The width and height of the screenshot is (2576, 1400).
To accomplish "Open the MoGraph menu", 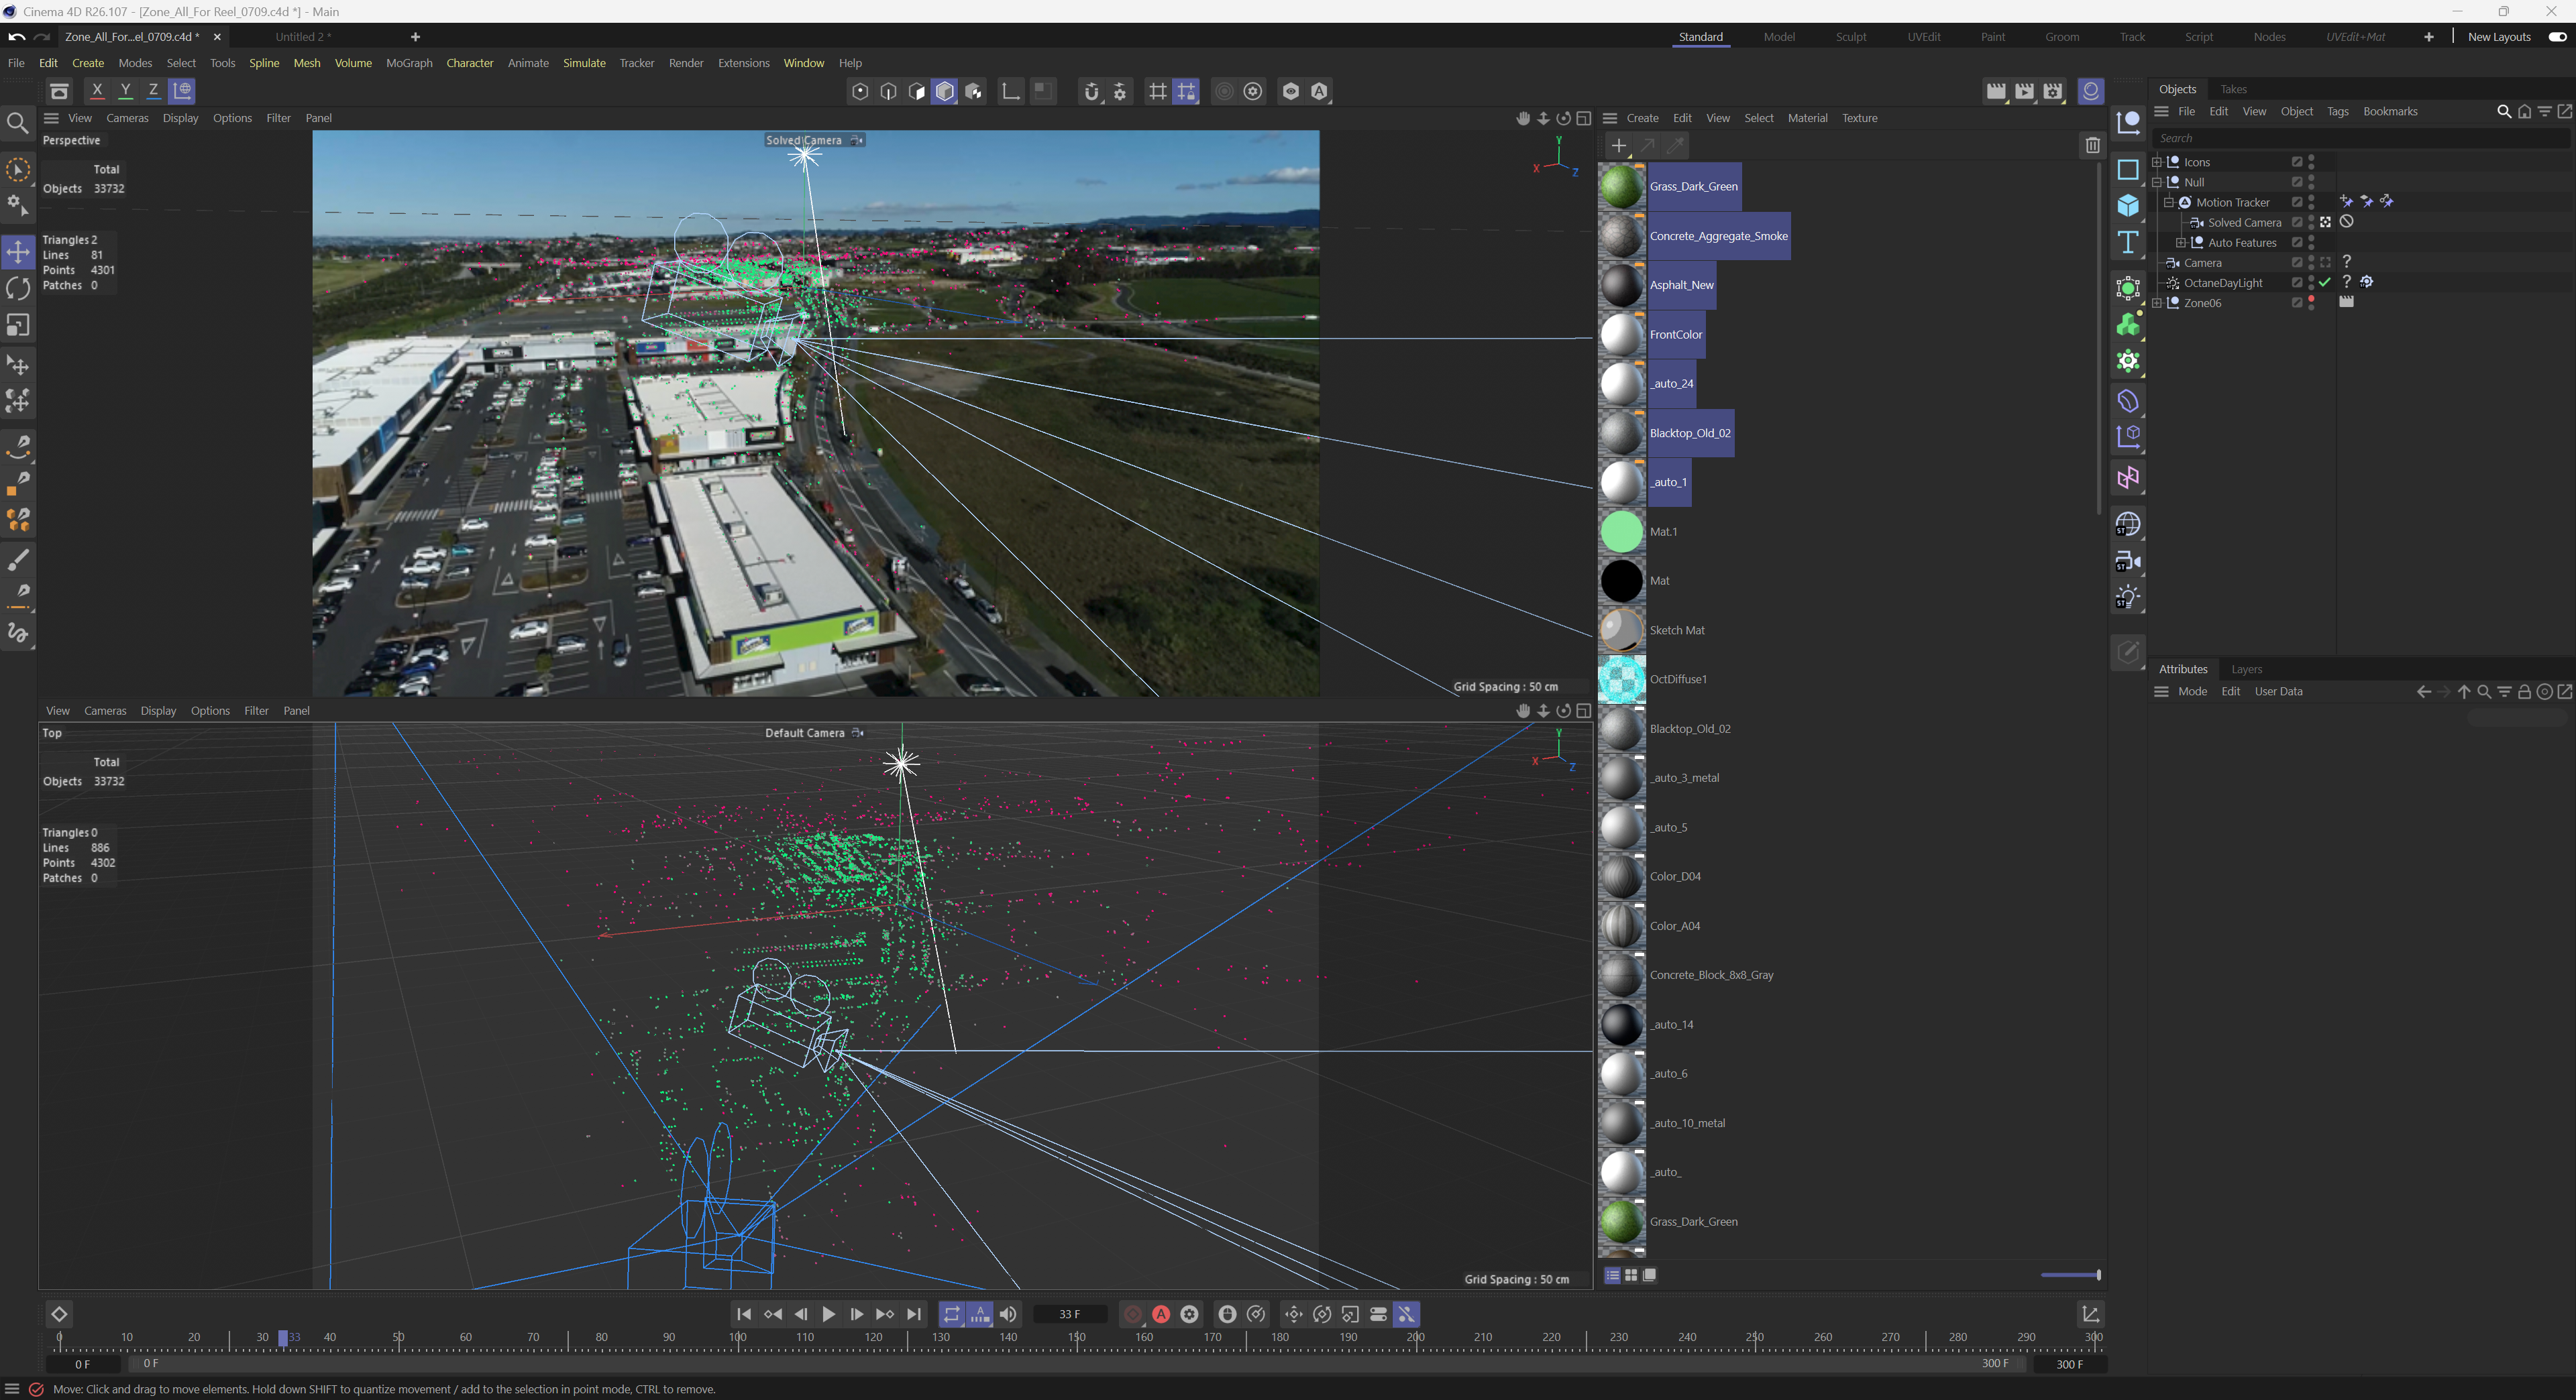I will tap(409, 63).
